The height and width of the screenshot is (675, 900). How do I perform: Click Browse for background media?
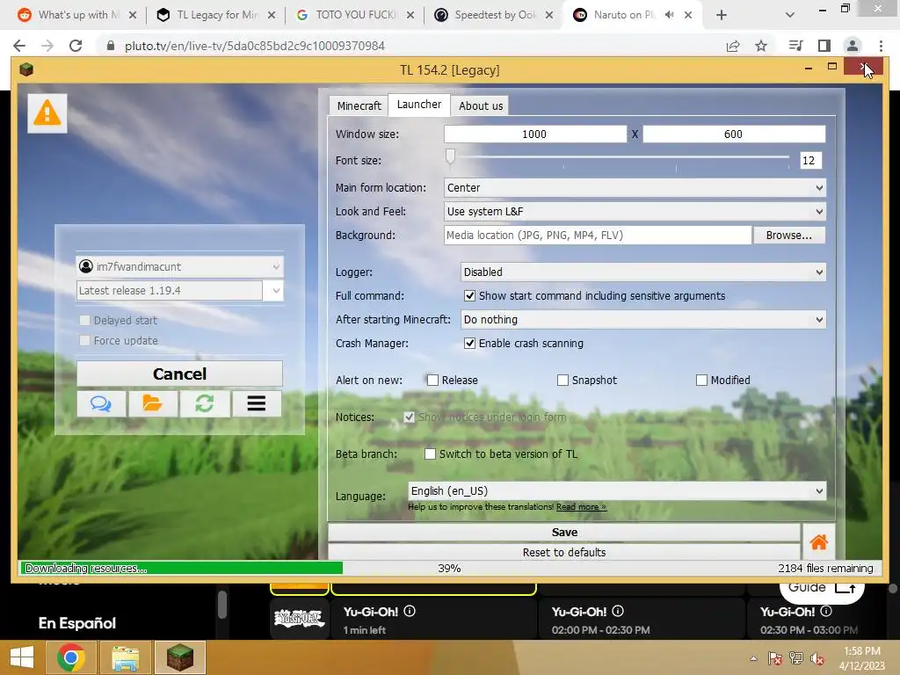pos(788,236)
